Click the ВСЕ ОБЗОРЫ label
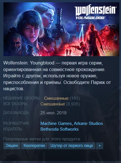 point(16,104)
